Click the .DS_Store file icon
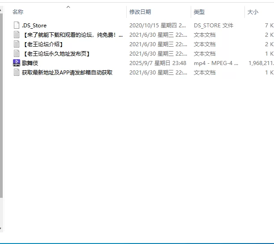The height and width of the screenshot is (244, 274). pyautogui.click(x=17, y=26)
